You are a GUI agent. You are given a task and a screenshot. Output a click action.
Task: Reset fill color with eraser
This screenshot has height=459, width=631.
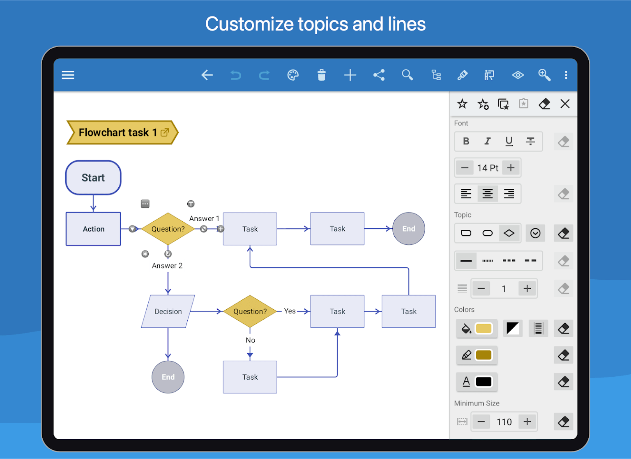coord(564,328)
